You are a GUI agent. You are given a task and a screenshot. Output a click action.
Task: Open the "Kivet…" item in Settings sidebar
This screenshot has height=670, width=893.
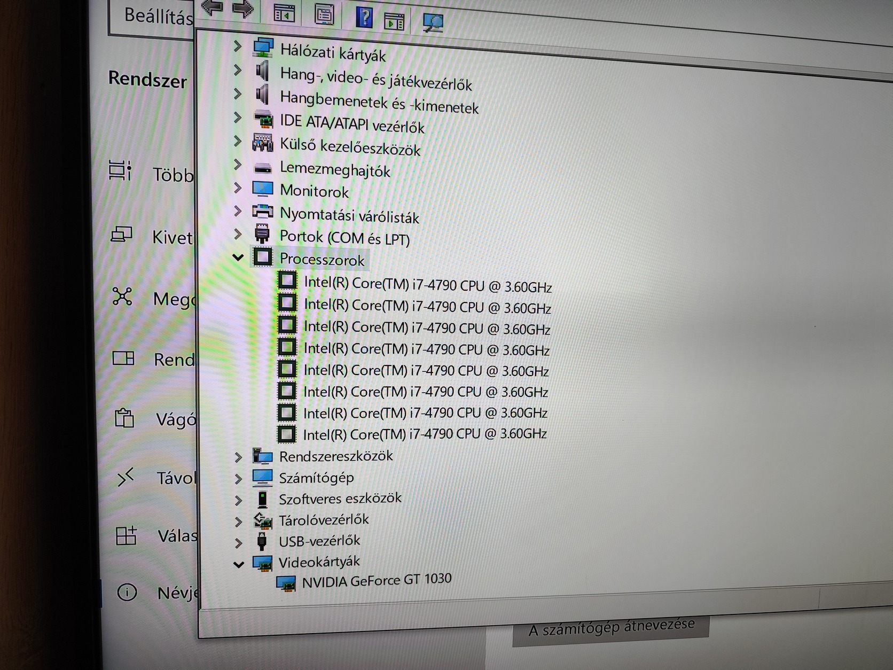pos(152,236)
